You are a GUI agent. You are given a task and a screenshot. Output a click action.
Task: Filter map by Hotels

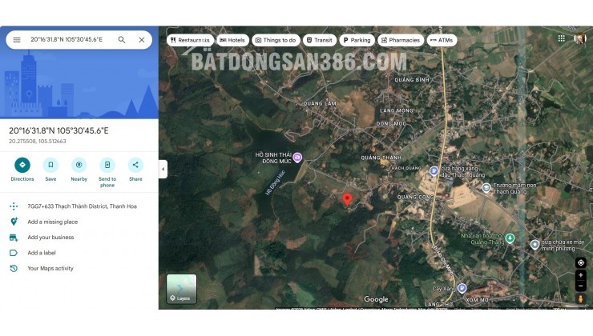point(232,40)
